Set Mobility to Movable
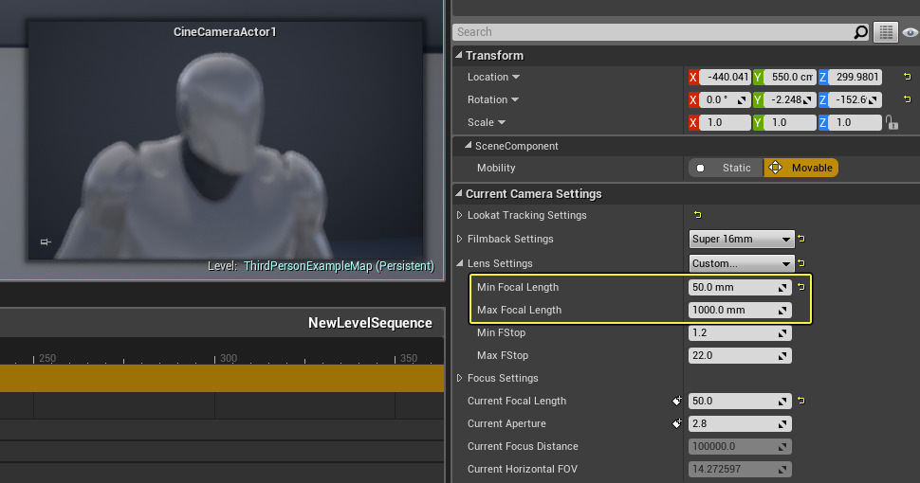This screenshot has width=920, height=483. click(801, 168)
